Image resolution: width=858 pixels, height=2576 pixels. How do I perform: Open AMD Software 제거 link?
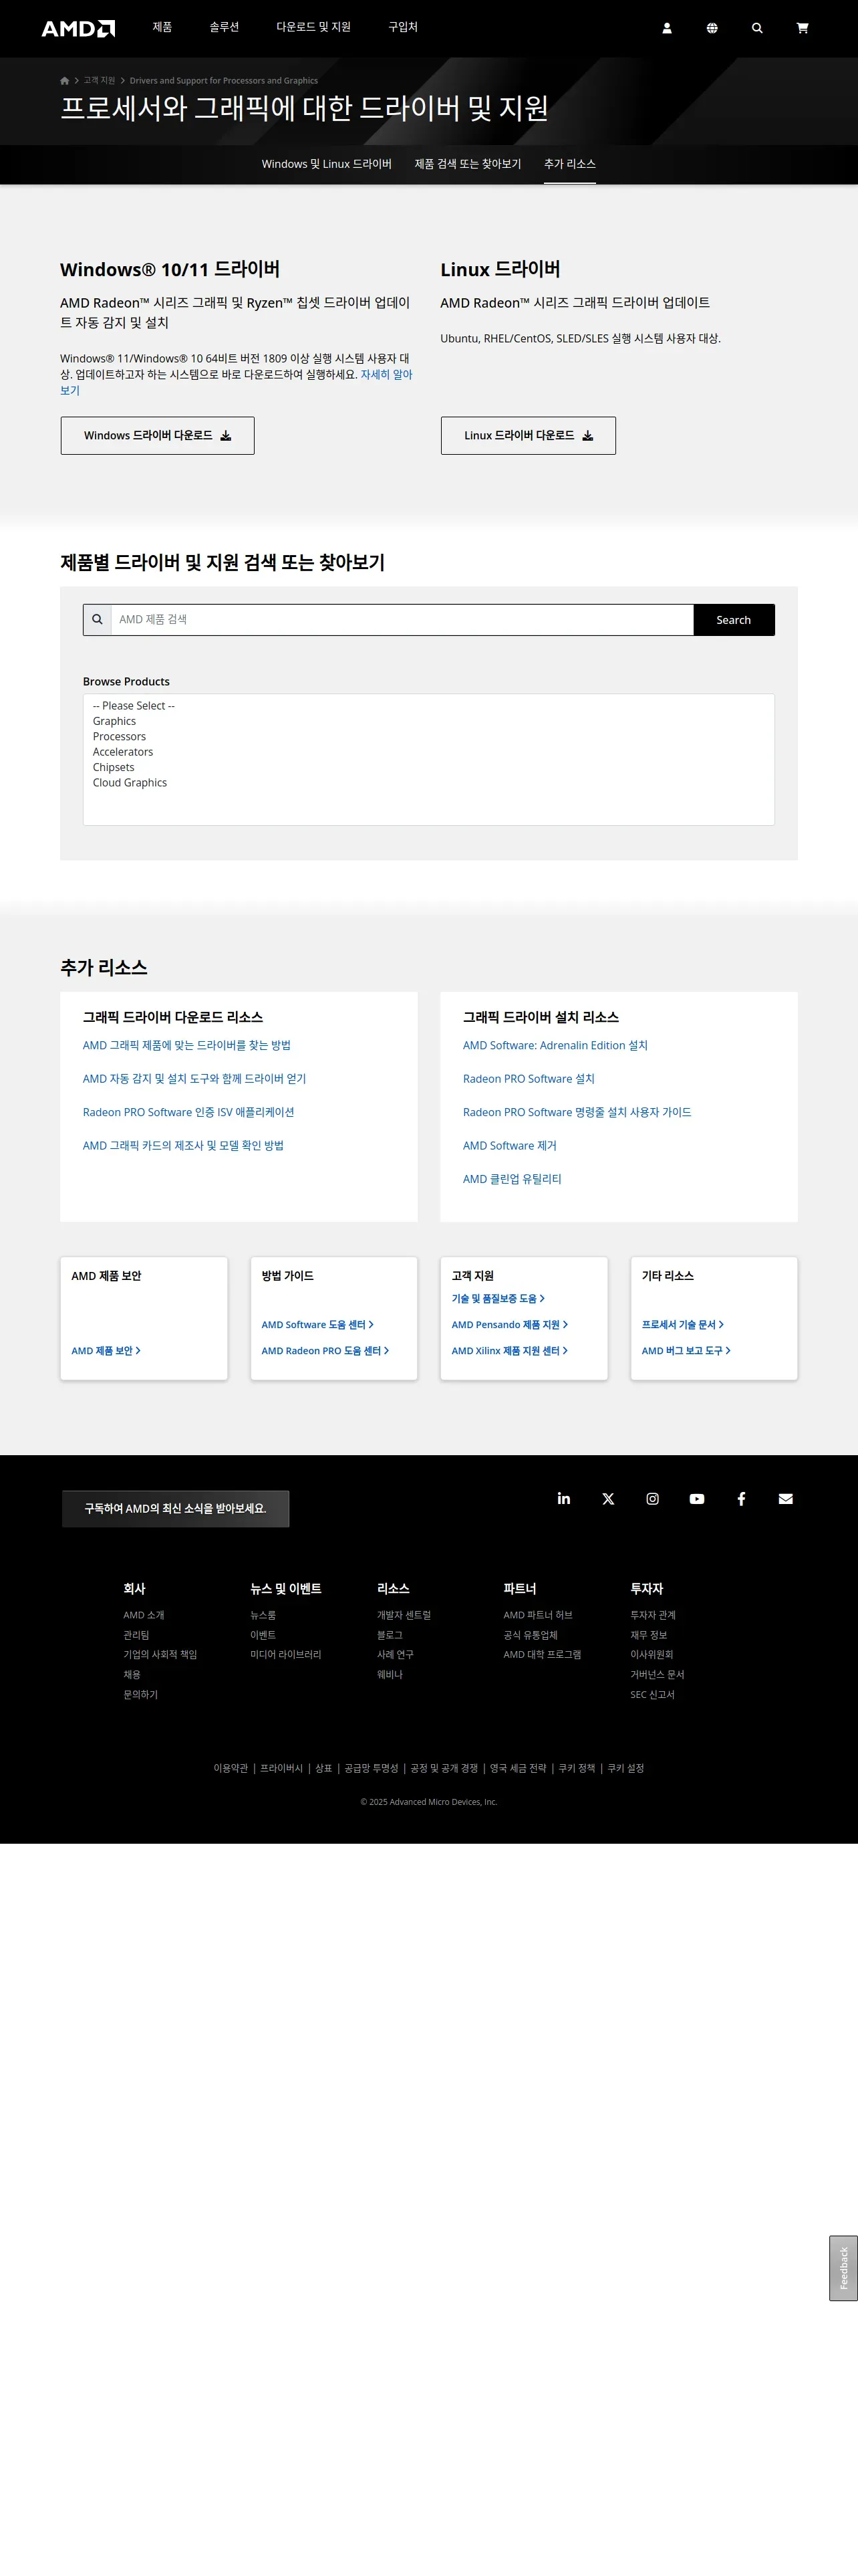click(x=509, y=1146)
